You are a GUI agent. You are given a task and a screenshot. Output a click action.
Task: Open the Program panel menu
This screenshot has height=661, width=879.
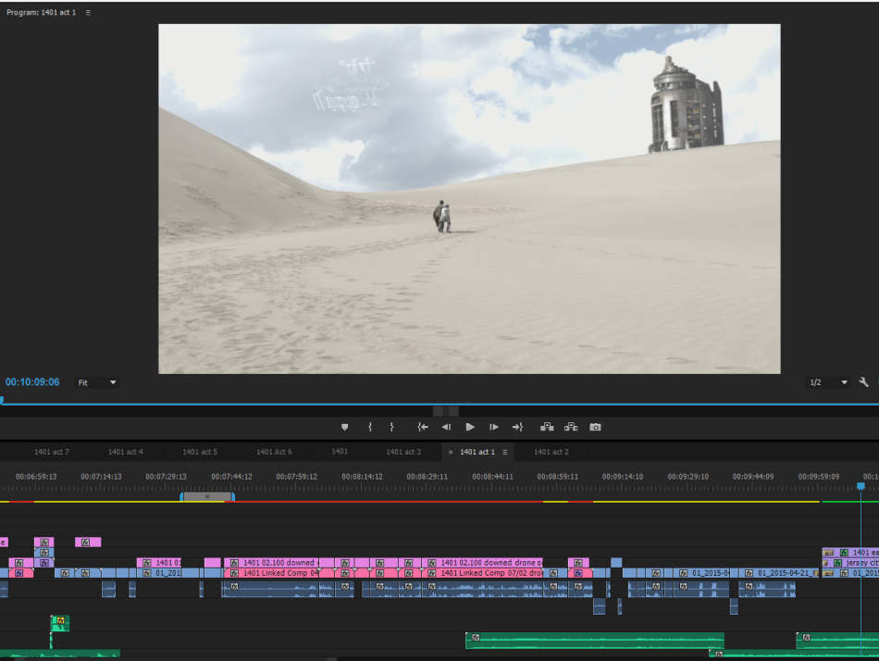coord(87,12)
